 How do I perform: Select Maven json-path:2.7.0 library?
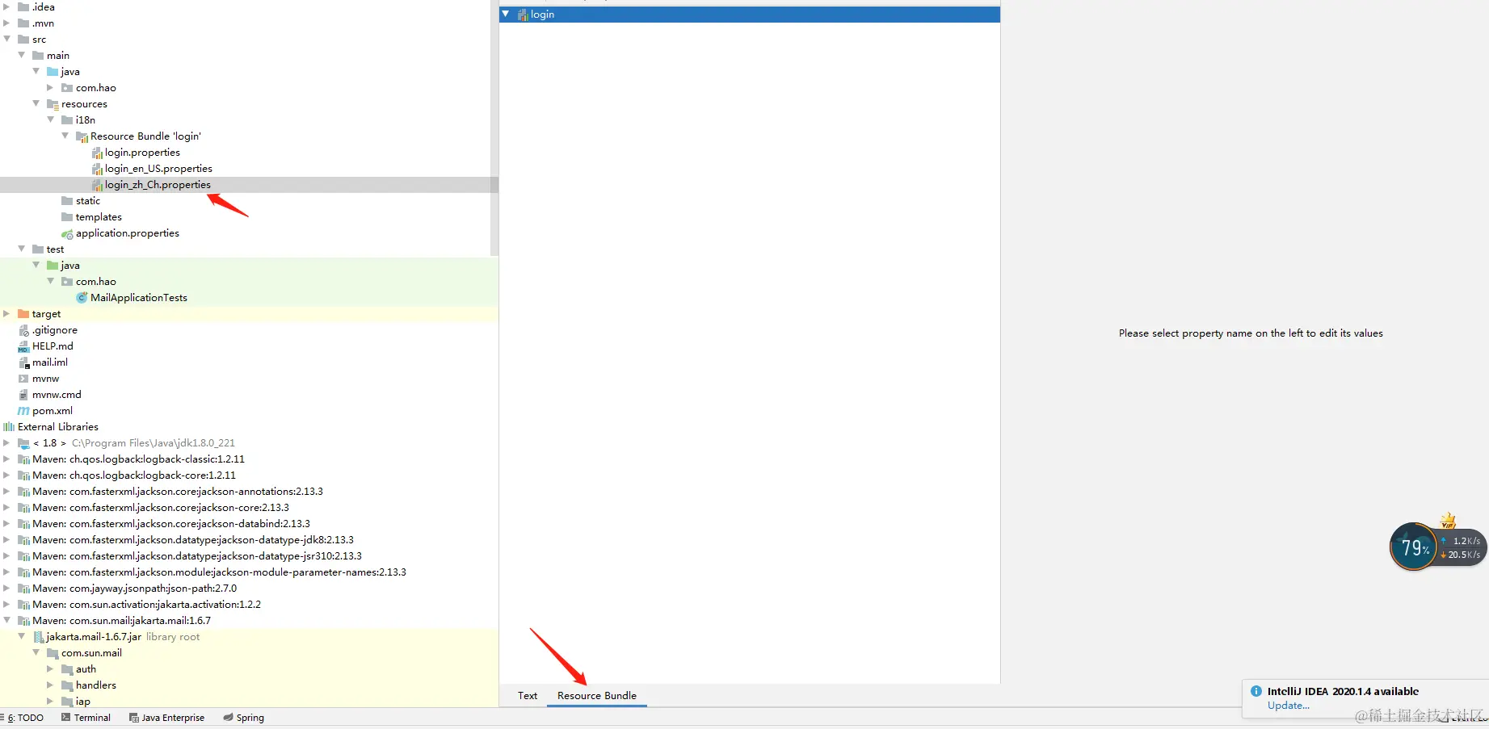[135, 589]
